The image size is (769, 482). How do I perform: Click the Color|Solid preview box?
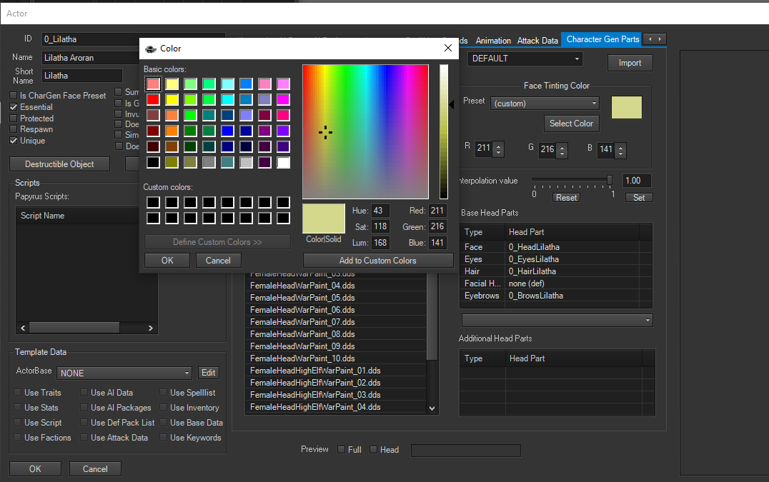click(324, 219)
